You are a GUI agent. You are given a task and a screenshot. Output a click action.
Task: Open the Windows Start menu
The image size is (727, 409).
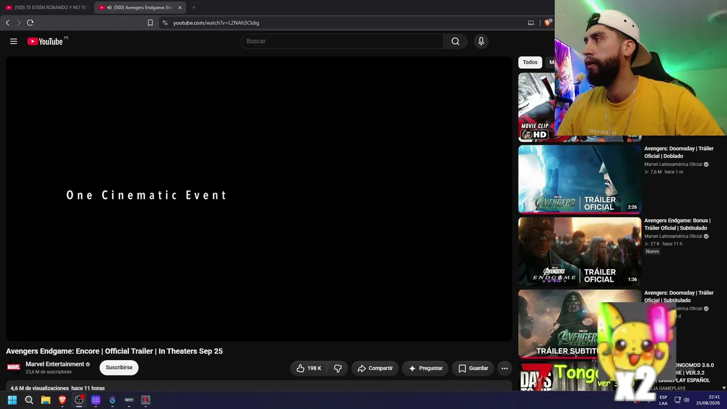(12, 400)
